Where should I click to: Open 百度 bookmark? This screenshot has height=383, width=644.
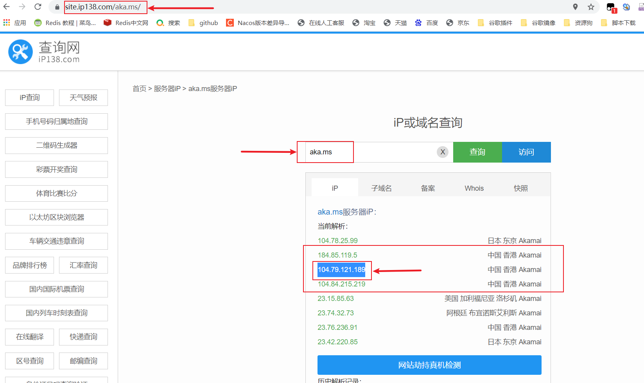pyautogui.click(x=426, y=23)
